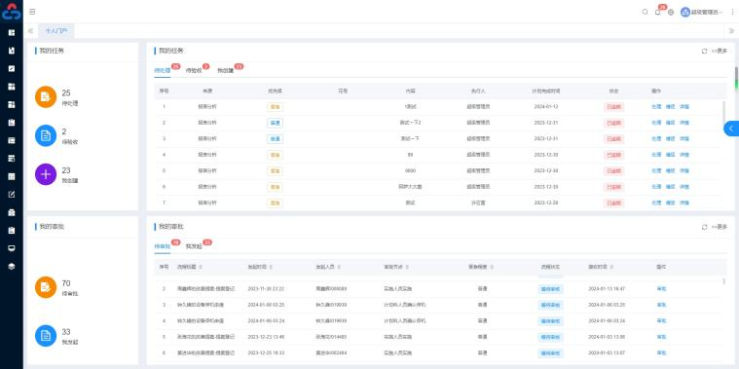Open the 超级管理员 user avatar menu

click(701, 13)
